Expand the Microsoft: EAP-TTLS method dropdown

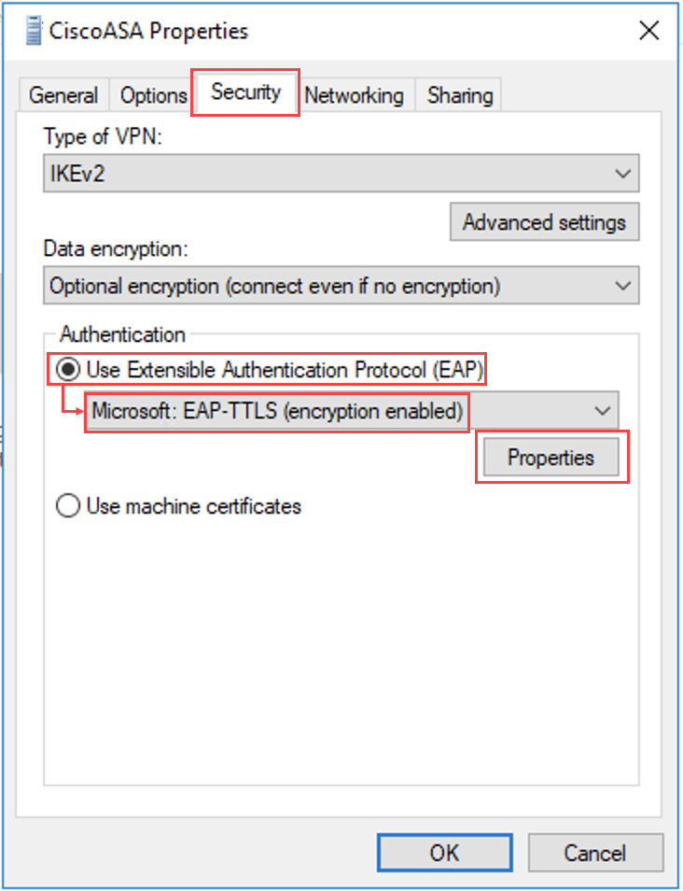[351, 410]
